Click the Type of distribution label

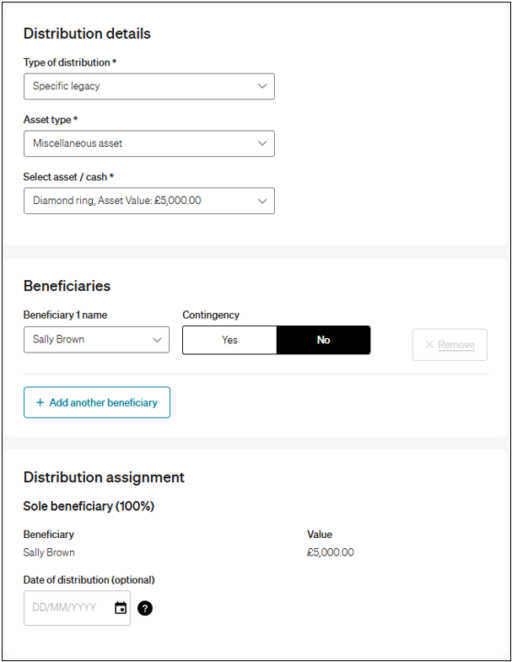(x=69, y=62)
